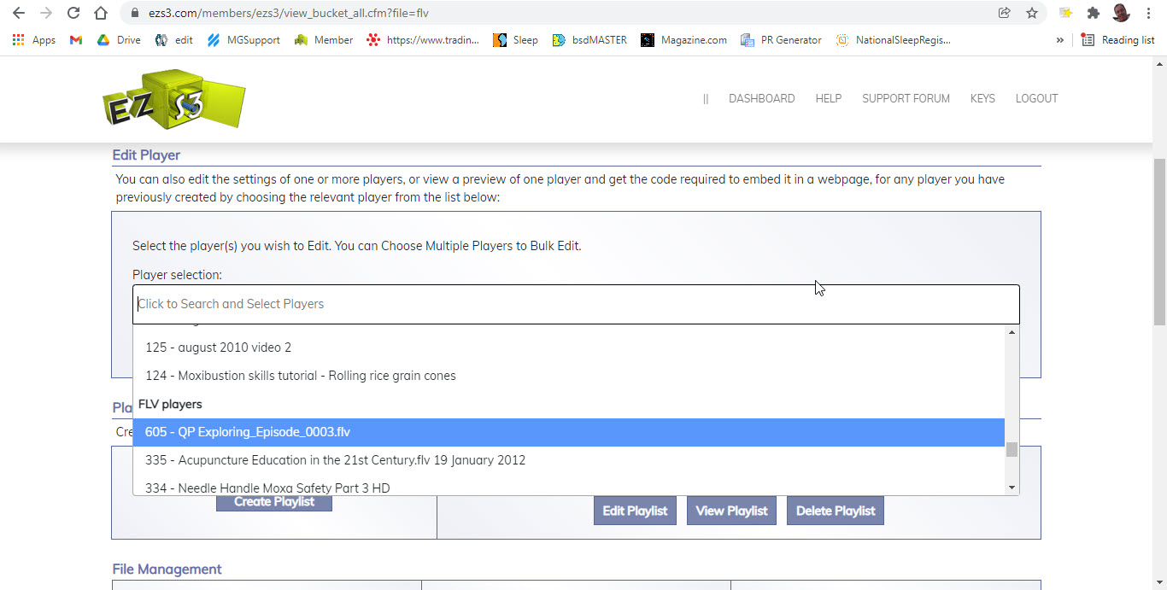Click the EZS3 logo

(173, 98)
